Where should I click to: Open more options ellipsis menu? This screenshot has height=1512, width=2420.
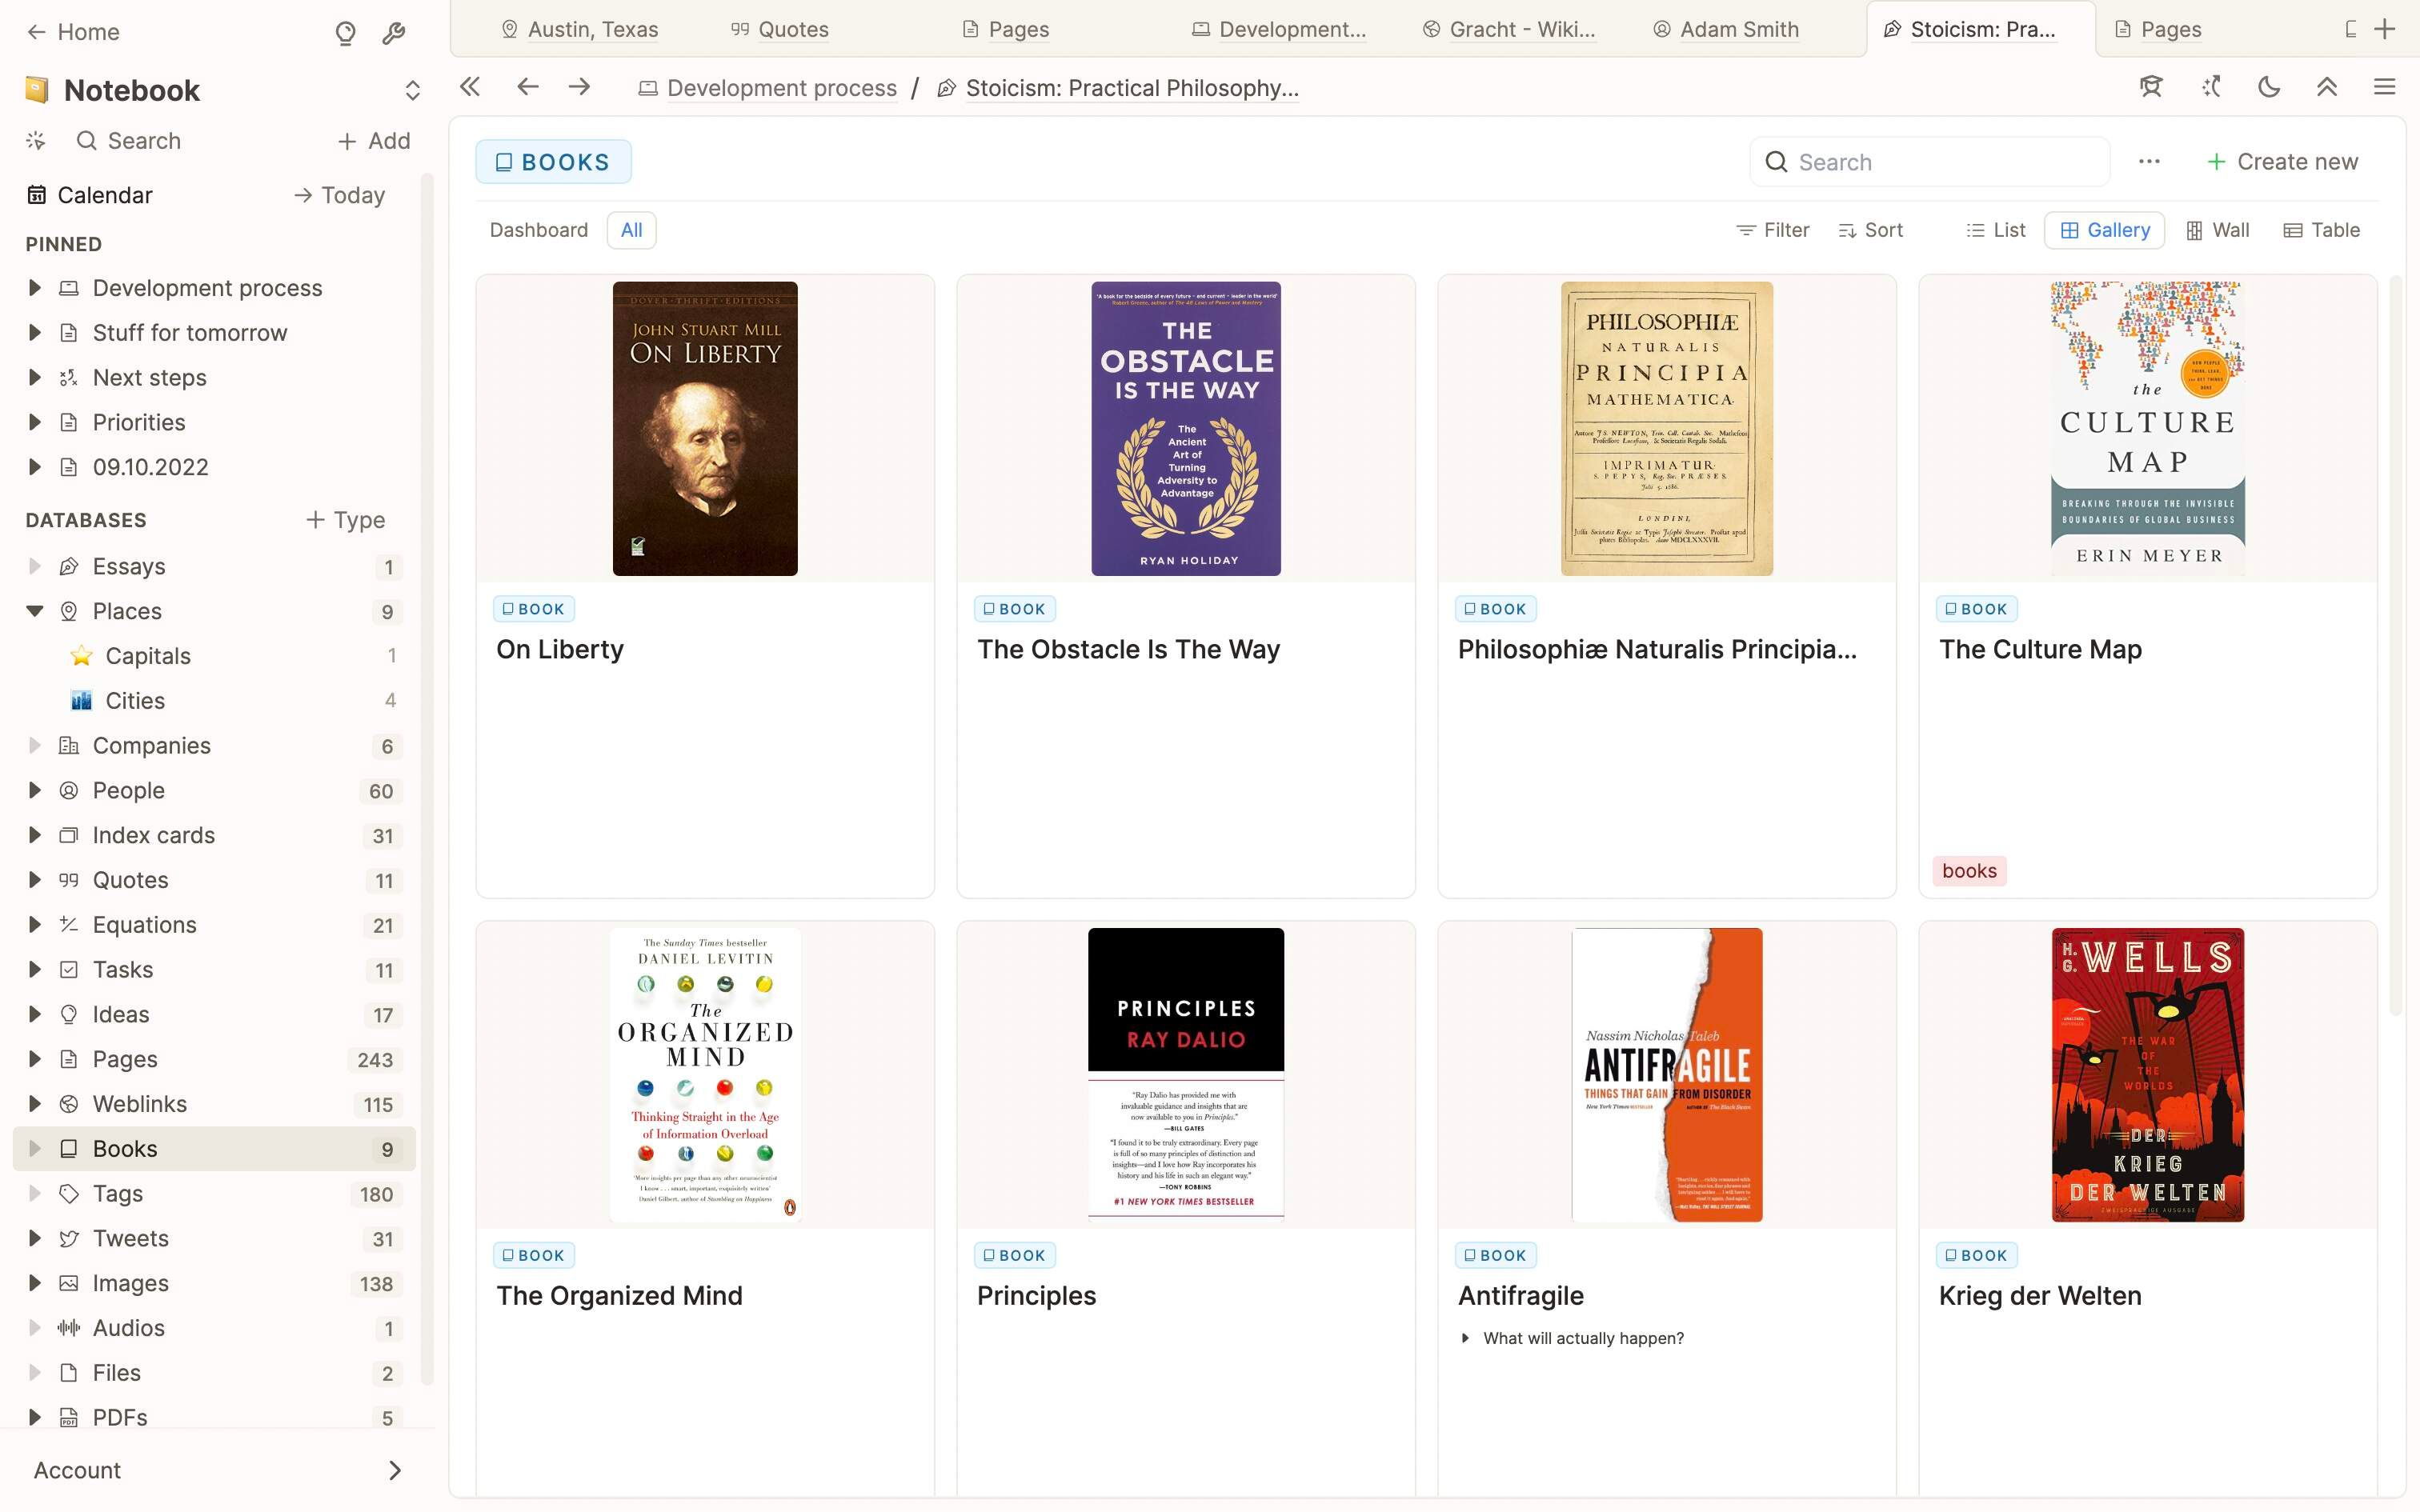click(x=2149, y=162)
